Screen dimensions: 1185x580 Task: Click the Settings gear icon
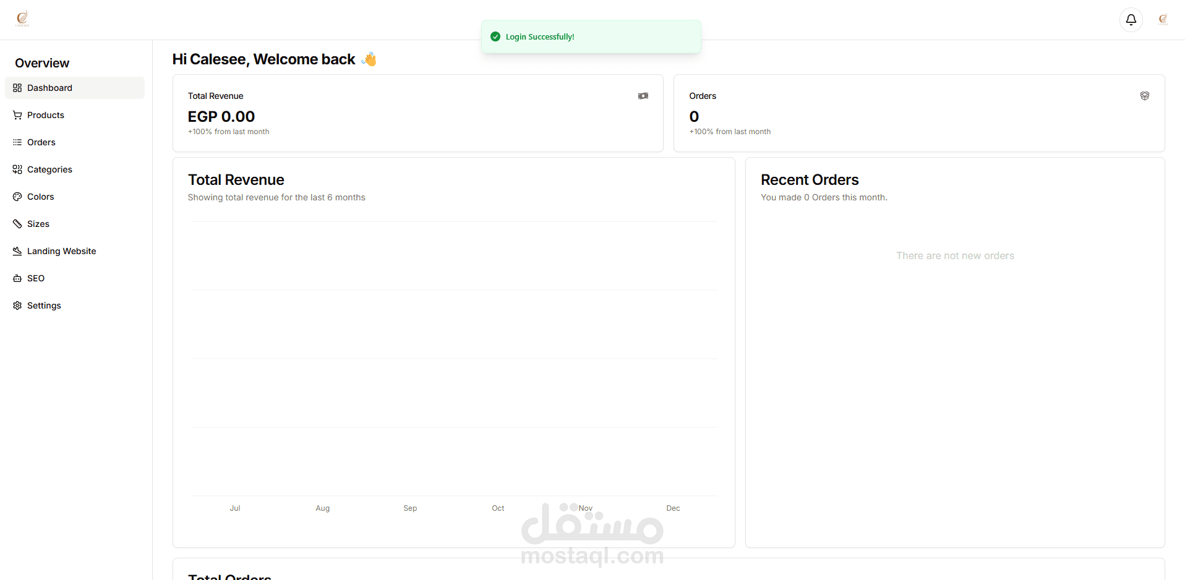click(17, 305)
